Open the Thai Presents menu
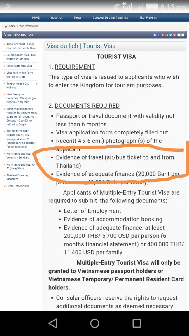Image resolution: width=189 pixels, height=336 pixels. pyautogui.click(x=148, y=17)
